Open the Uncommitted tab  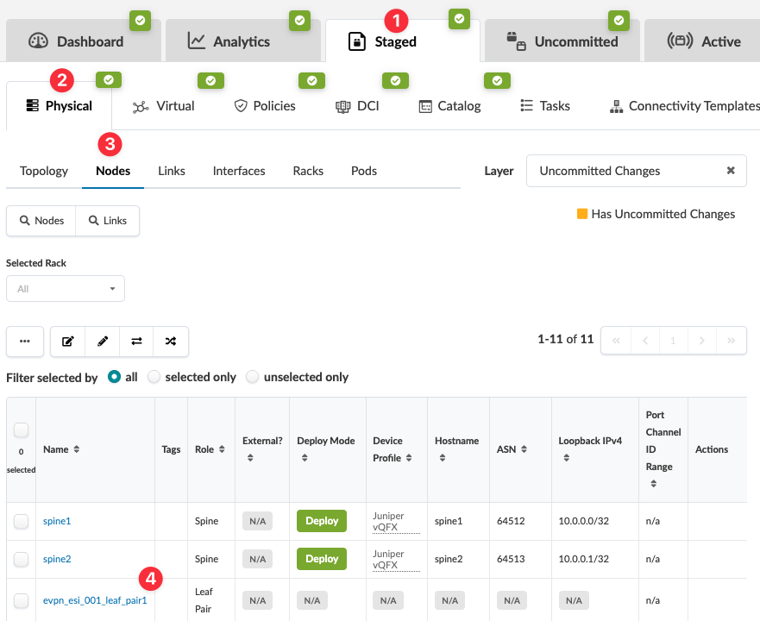(562, 41)
